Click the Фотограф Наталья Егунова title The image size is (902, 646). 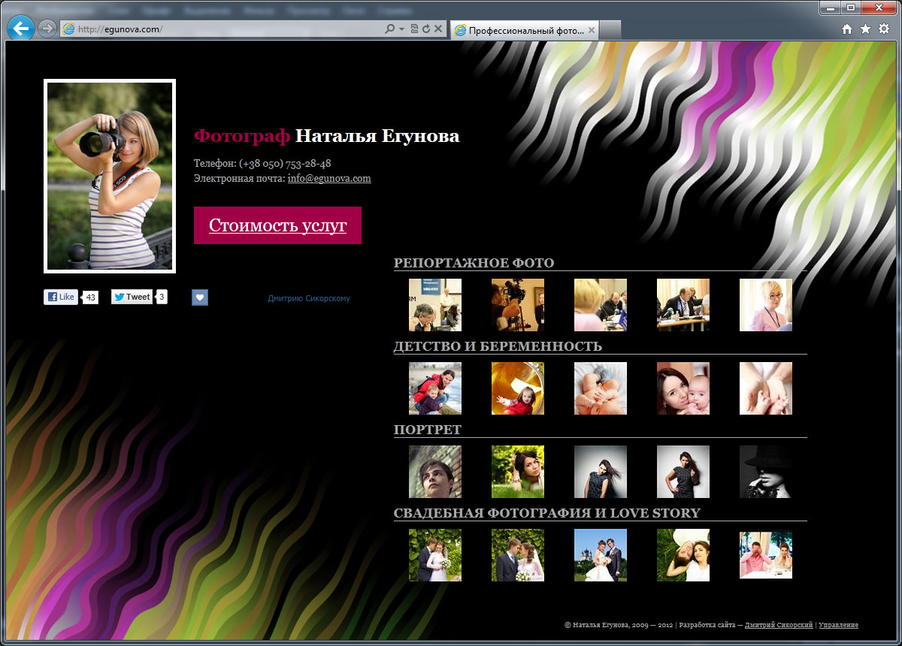(x=327, y=136)
